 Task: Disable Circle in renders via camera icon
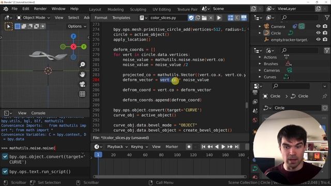325,33
